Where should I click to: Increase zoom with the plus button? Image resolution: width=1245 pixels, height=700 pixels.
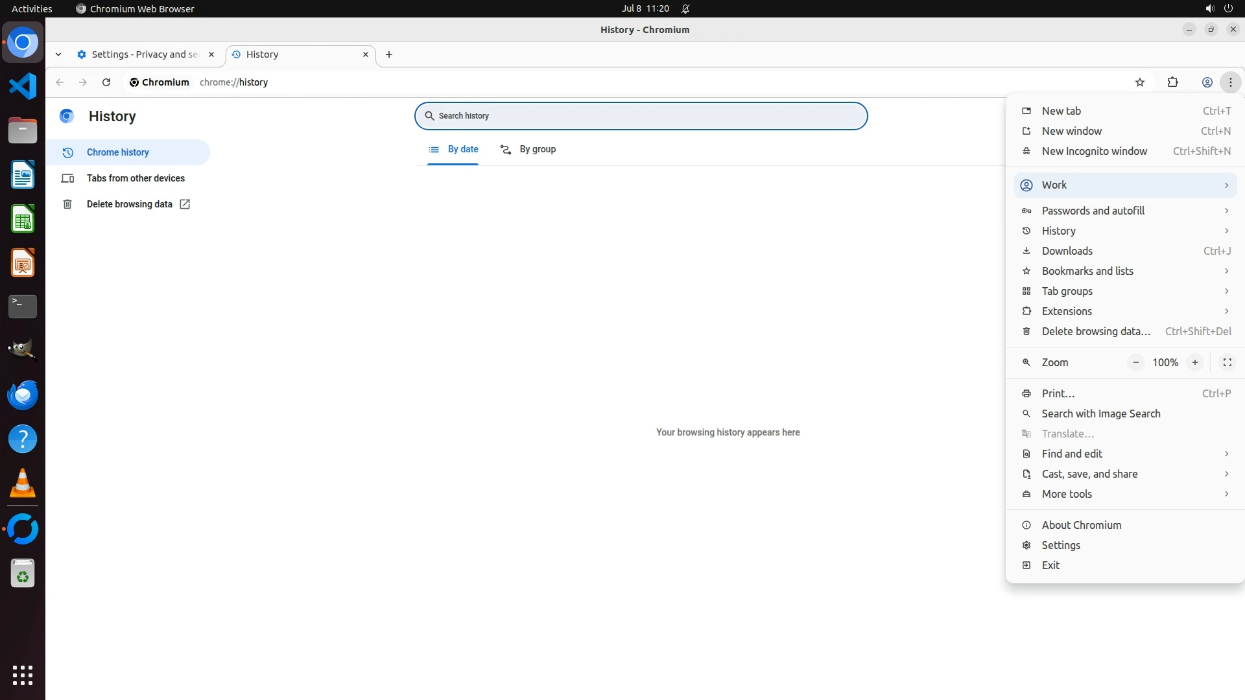tap(1194, 362)
